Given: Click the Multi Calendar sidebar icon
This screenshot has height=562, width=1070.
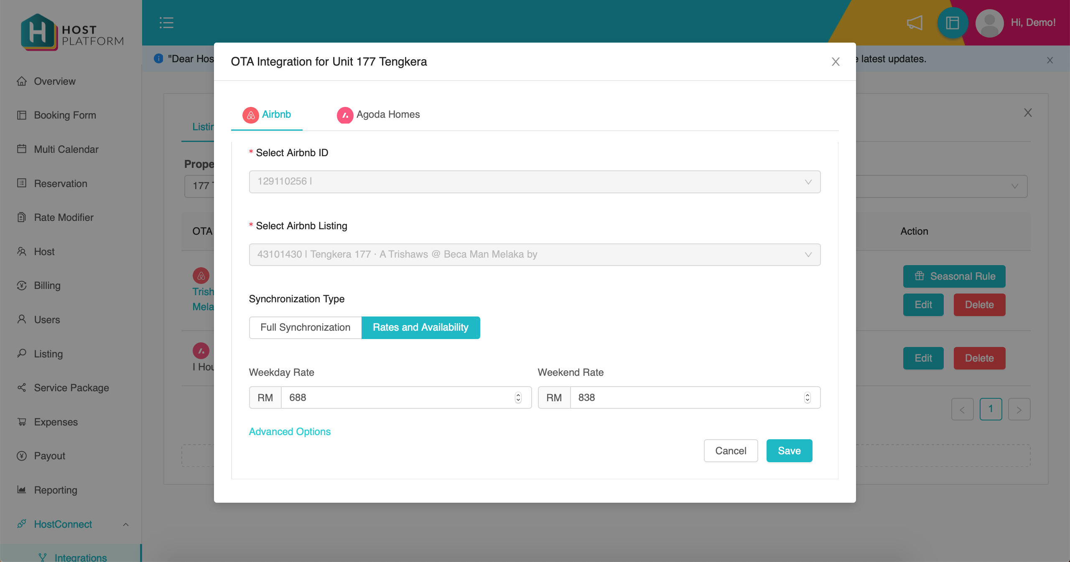Looking at the screenshot, I should [22, 149].
